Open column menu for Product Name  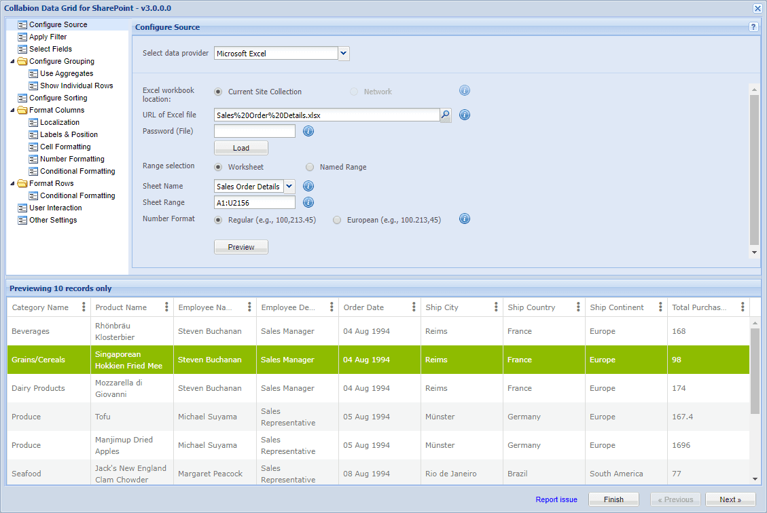(x=166, y=307)
